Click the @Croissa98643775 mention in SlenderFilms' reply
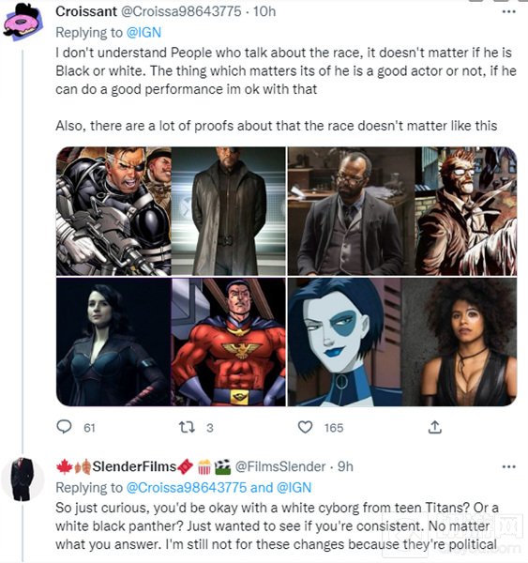This screenshot has height=563, width=528. [187, 488]
